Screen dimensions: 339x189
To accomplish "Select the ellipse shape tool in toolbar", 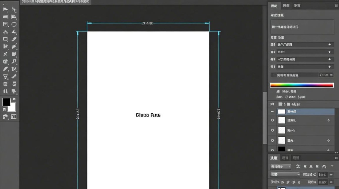I will pyautogui.click(x=14, y=24).
